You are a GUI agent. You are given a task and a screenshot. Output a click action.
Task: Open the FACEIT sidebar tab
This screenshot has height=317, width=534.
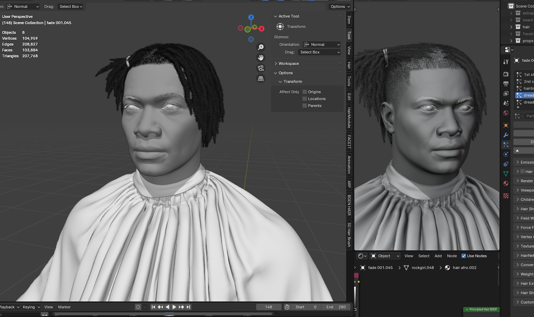(x=349, y=142)
